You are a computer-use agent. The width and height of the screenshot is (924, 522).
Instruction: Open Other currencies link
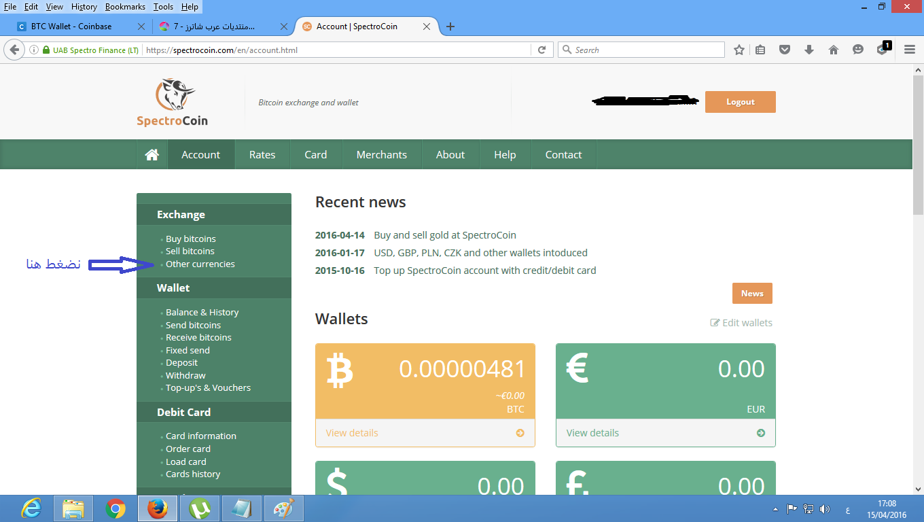click(200, 264)
